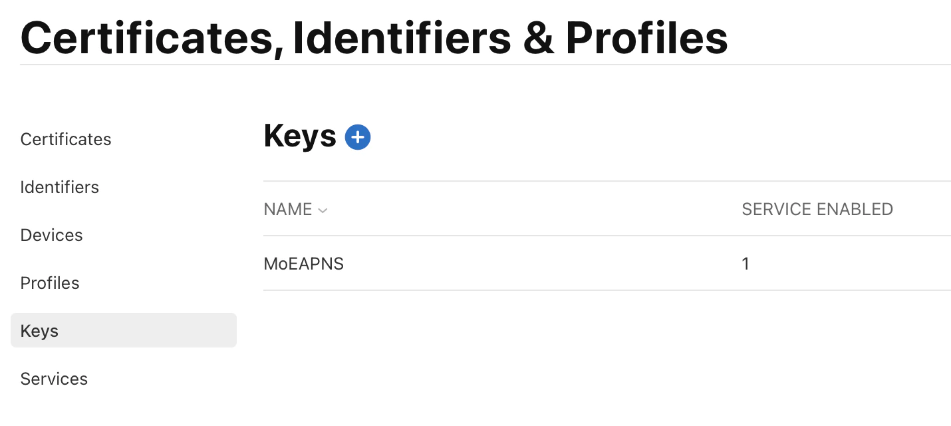The height and width of the screenshot is (426, 951).
Task: Open the MoEAPNS key details
Action: point(303,264)
